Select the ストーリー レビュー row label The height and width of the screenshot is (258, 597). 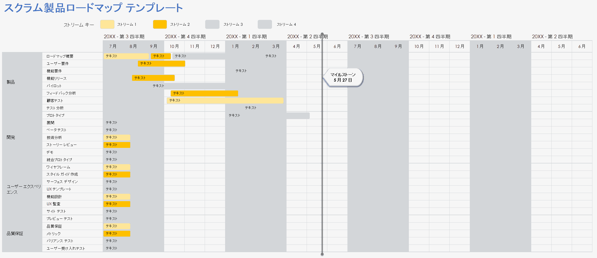click(61, 145)
